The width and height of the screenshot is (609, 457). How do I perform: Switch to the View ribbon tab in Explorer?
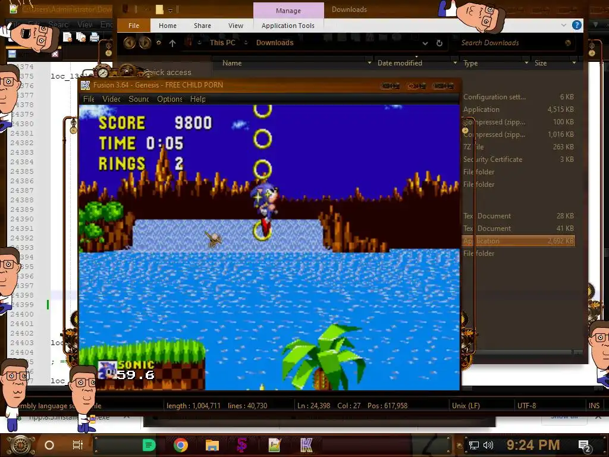(x=236, y=26)
